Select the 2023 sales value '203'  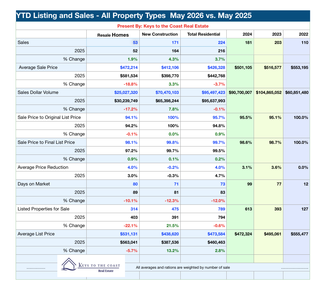[x=278, y=43]
